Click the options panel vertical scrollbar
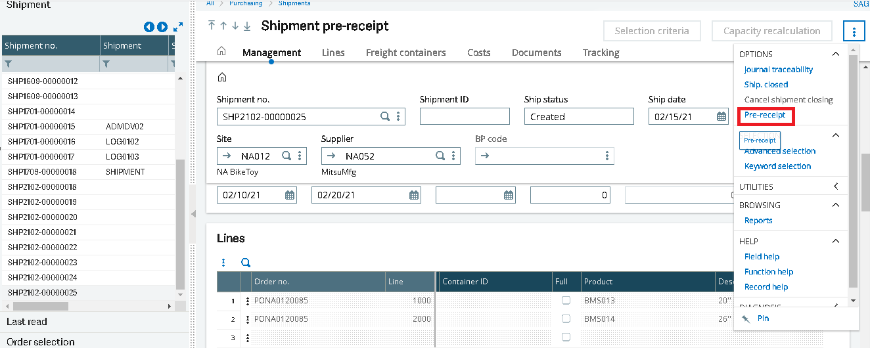This screenshot has height=348, width=870. [853, 171]
